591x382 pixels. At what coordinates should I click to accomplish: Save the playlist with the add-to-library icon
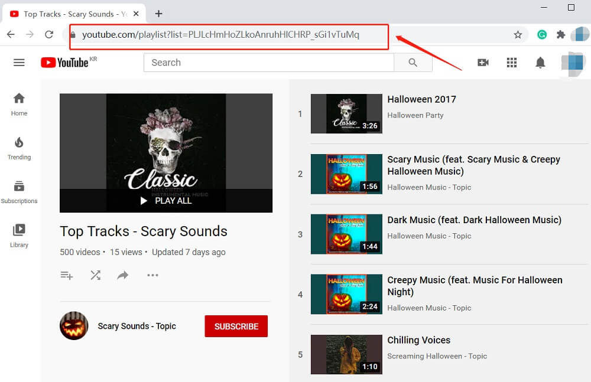pos(67,275)
